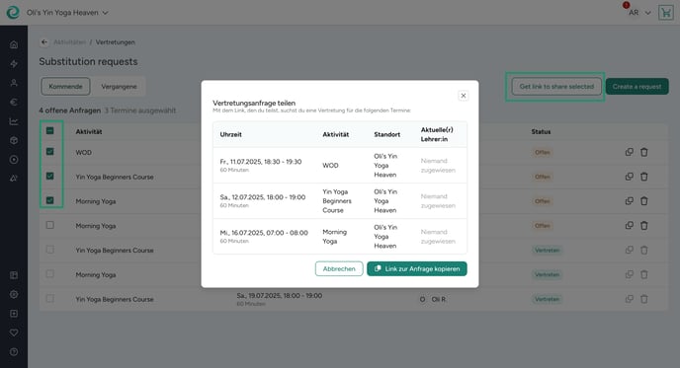Click the shopping cart icon
The image size is (680, 368).
point(666,13)
